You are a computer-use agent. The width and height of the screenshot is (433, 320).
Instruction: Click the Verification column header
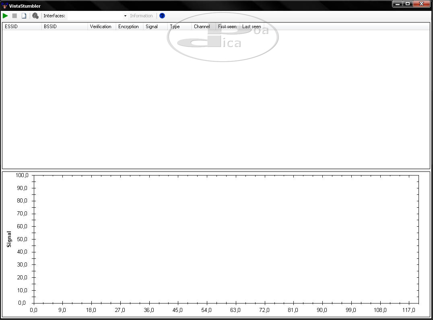[x=101, y=27]
